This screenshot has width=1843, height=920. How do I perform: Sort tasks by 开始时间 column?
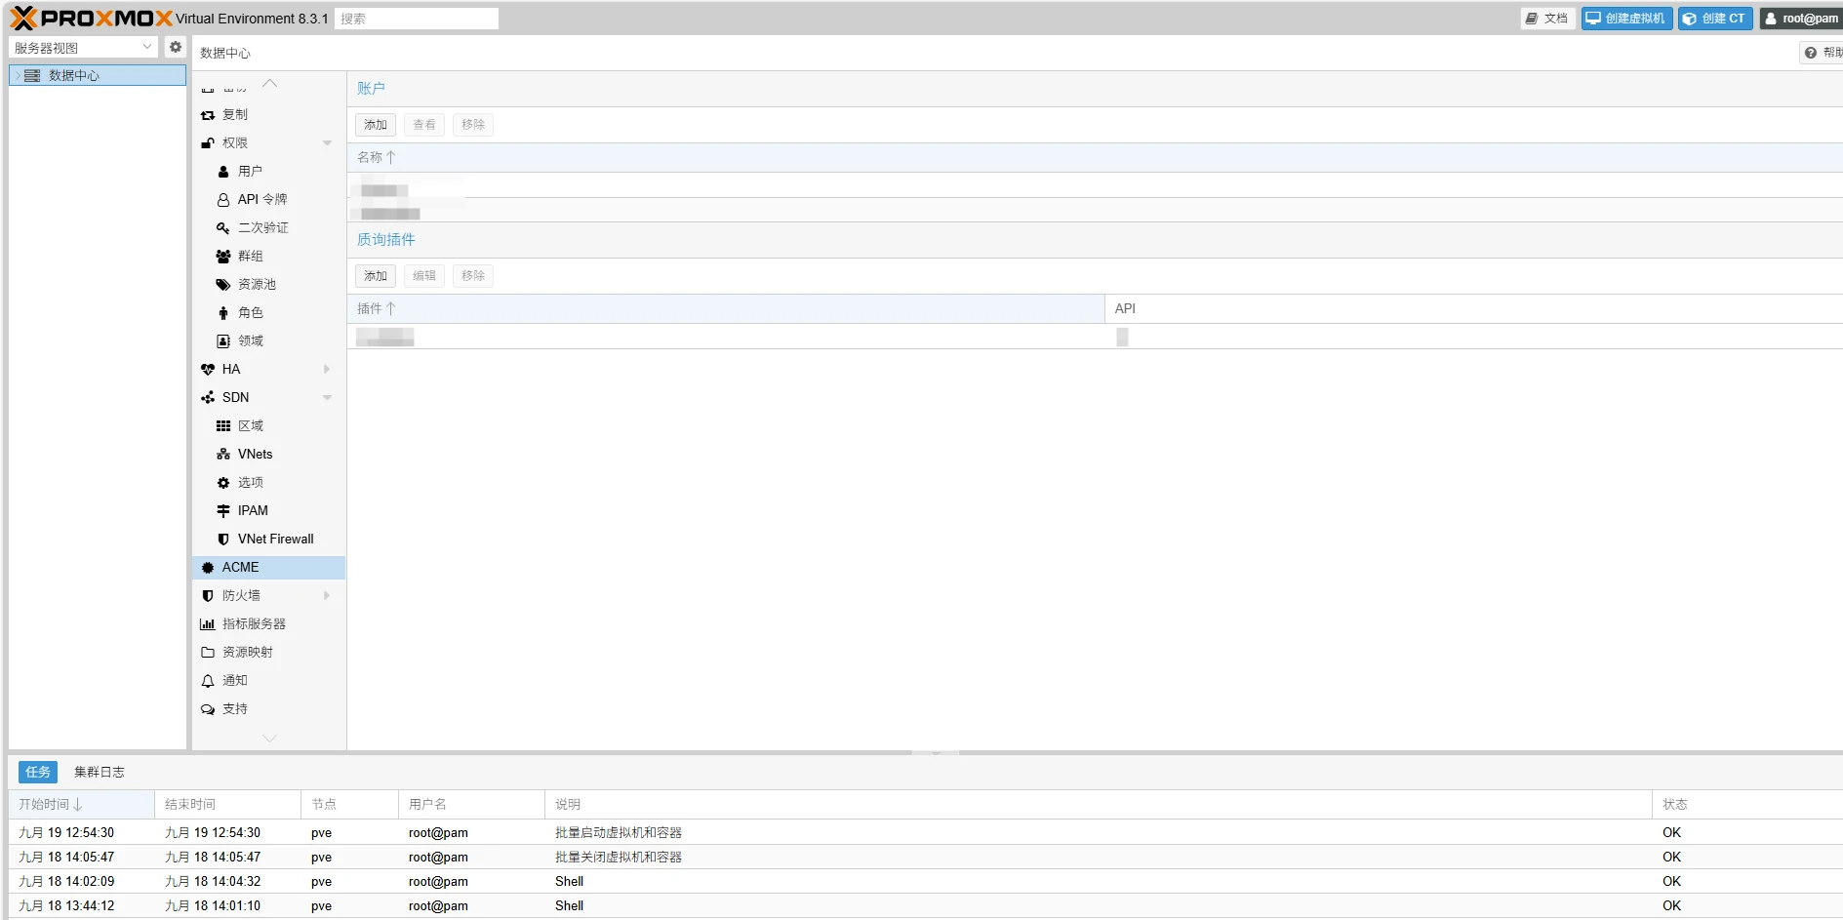click(x=81, y=804)
